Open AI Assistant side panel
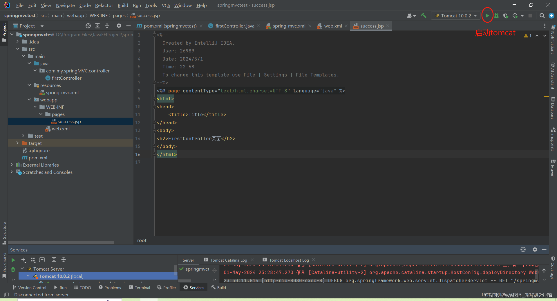The image size is (557, 301). 553,76
